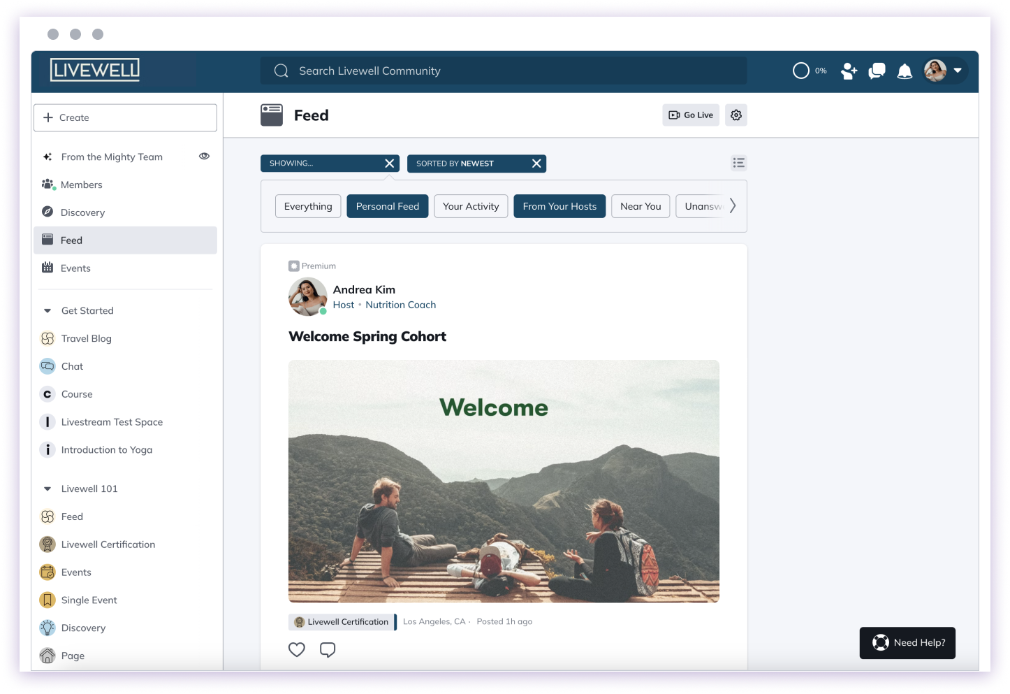The height and width of the screenshot is (694, 1010).
Task: Click the Need Help button
Action: (907, 642)
